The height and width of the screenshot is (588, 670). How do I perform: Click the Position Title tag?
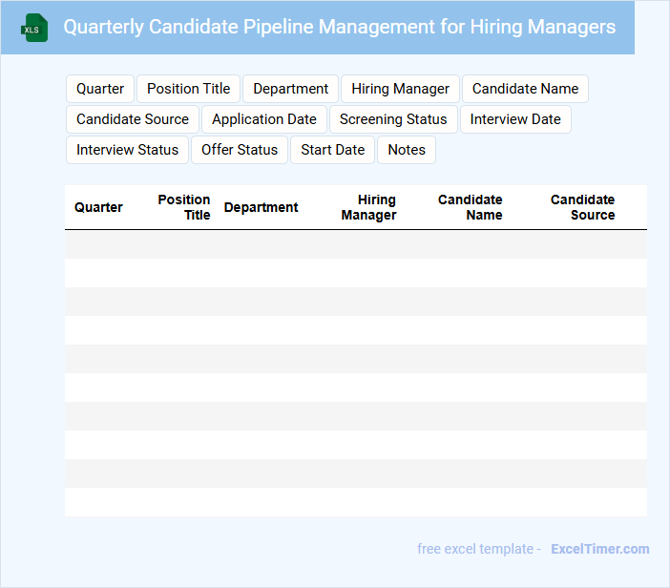tap(188, 89)
